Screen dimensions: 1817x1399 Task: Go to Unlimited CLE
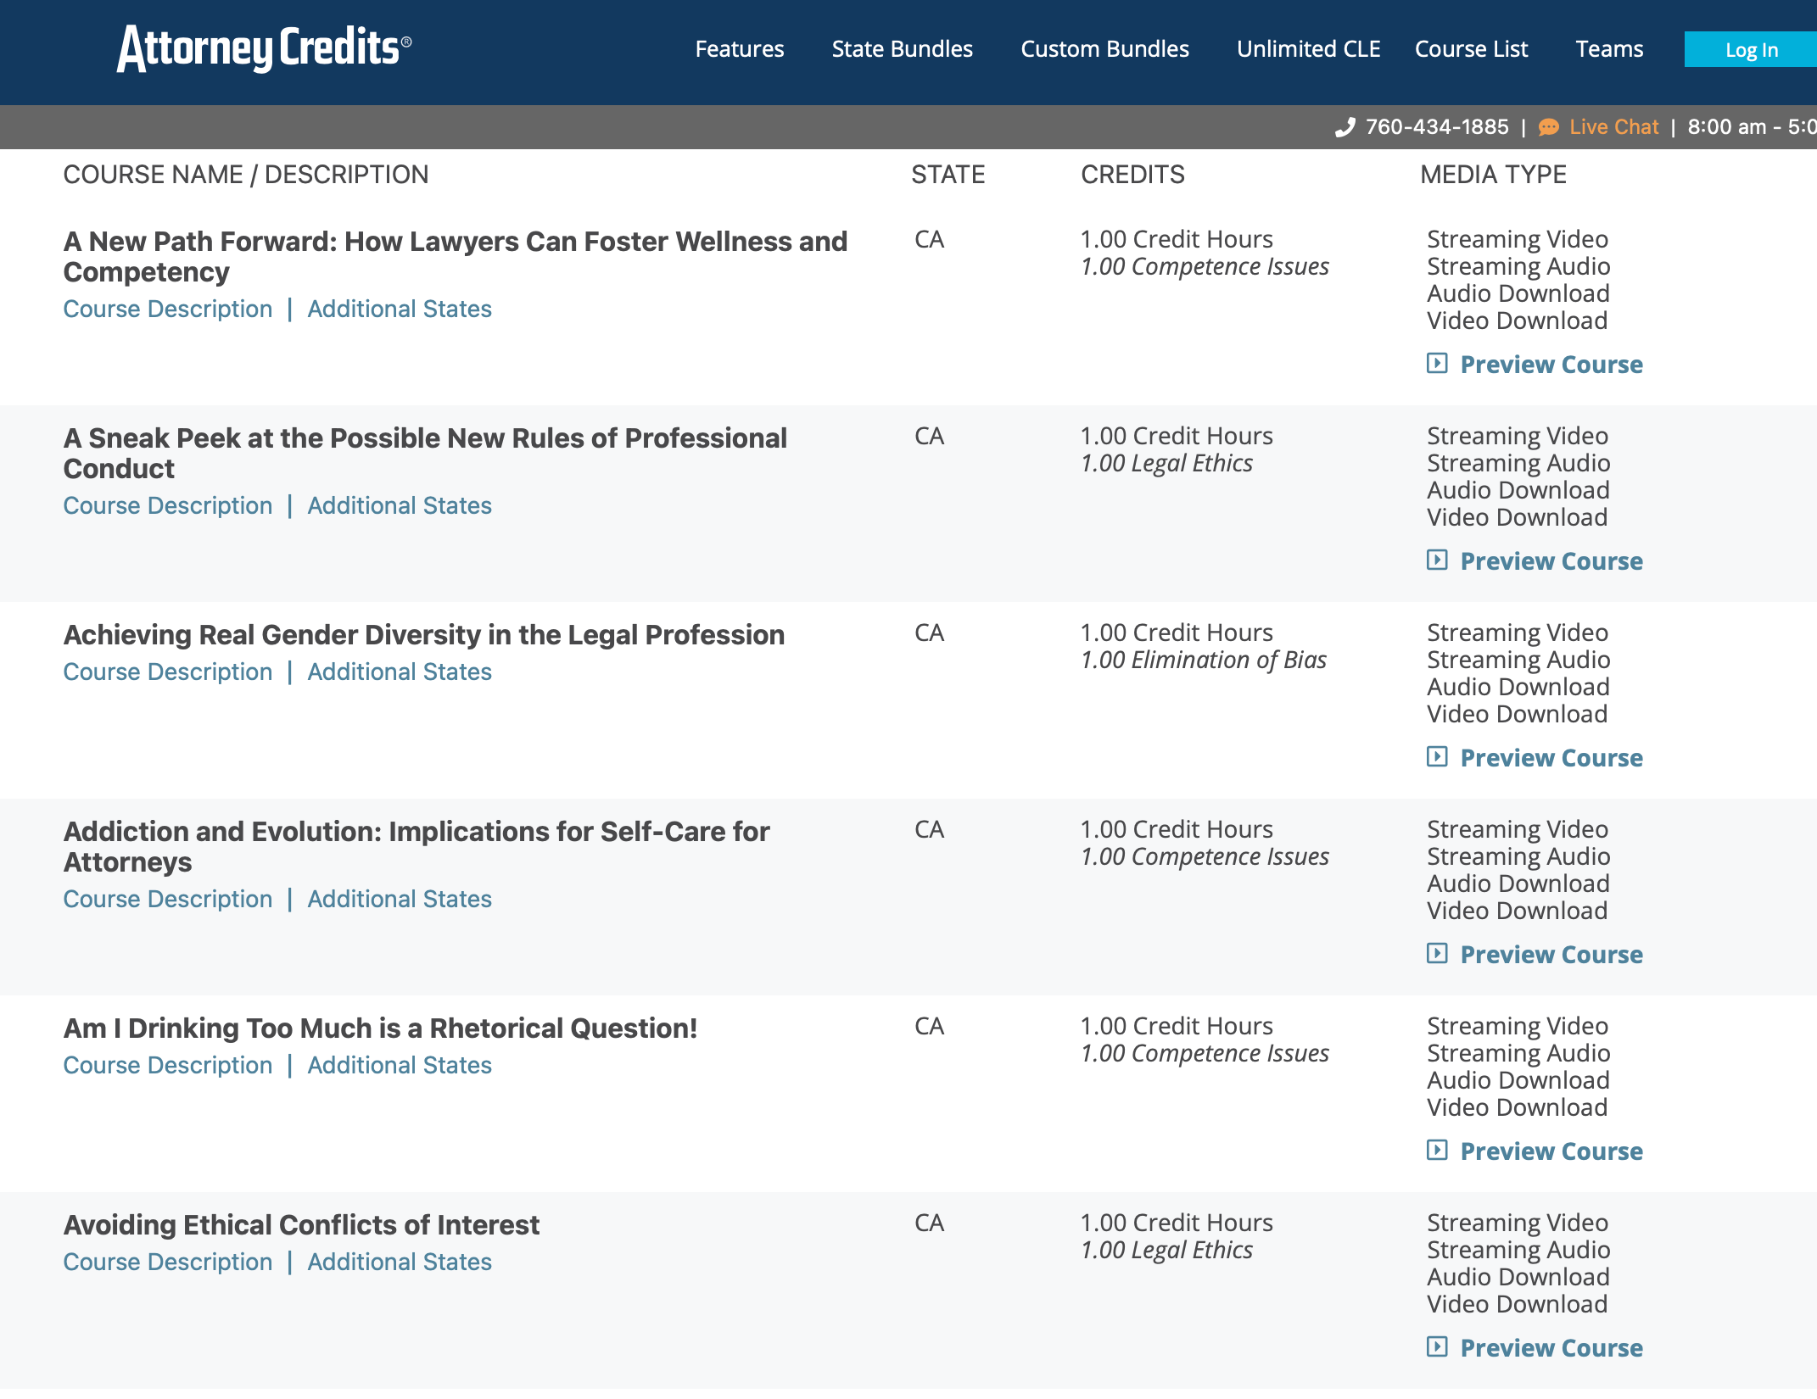[x=1308, y=49]
